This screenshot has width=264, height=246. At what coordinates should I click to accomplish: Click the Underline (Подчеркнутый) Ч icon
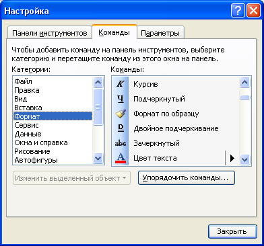click(x=121, y=99)
